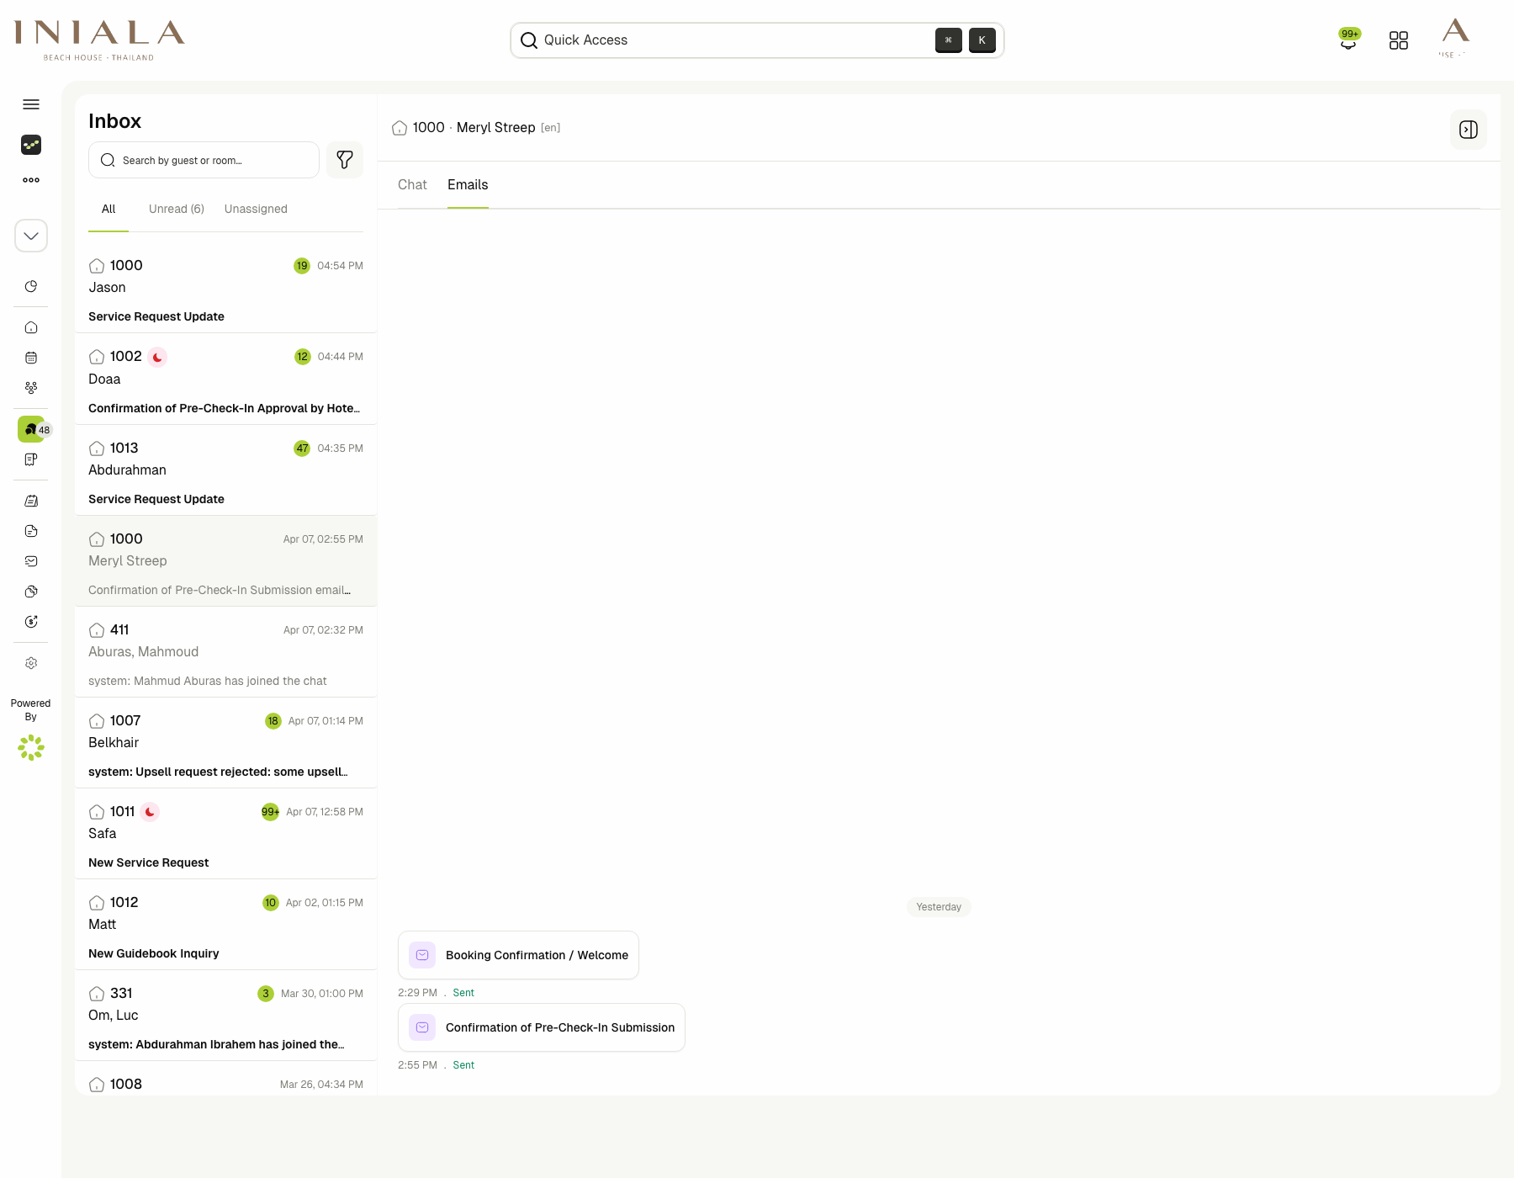Switch to the Unread (6) filter
The image size is (1514, 1178).
(x=176, y=209)
